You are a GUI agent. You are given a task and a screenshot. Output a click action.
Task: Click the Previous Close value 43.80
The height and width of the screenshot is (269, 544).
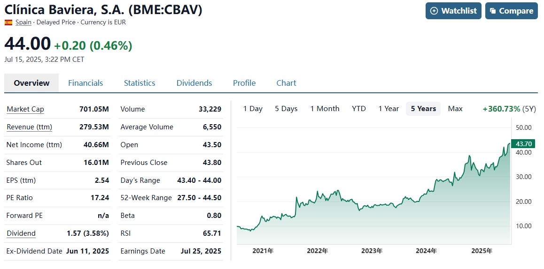click(x=212, y=162)
